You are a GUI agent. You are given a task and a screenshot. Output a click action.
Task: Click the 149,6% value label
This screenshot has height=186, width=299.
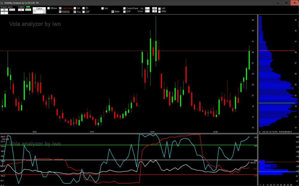tap(253, 163)
